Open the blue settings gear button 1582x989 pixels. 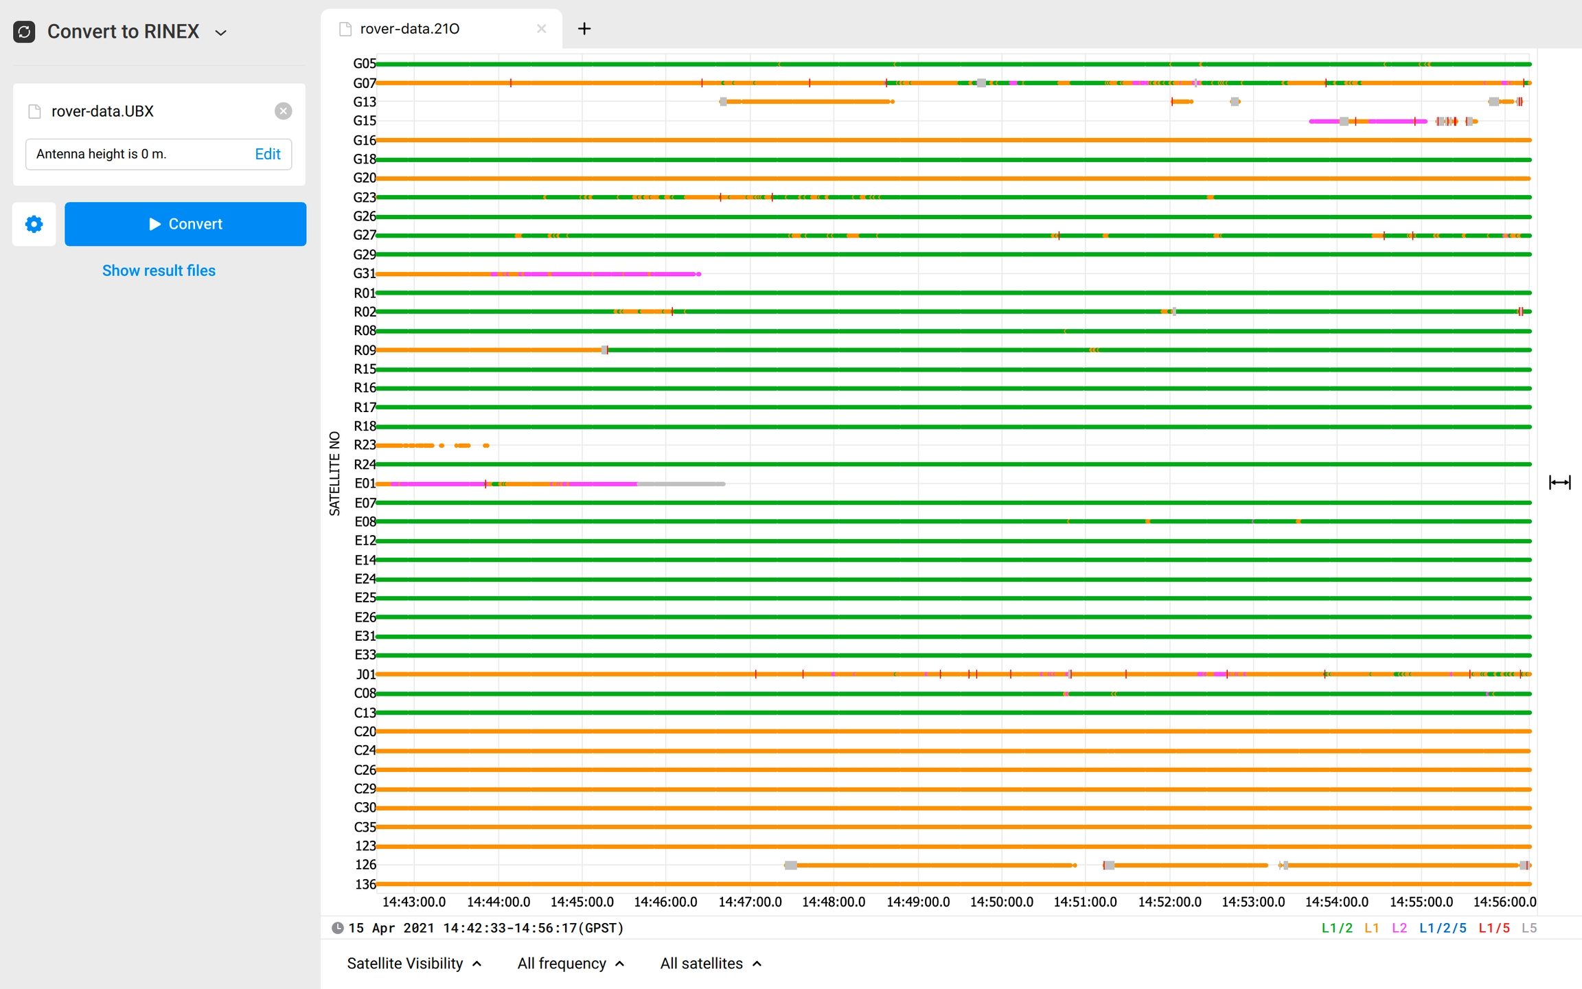(34, 224)
